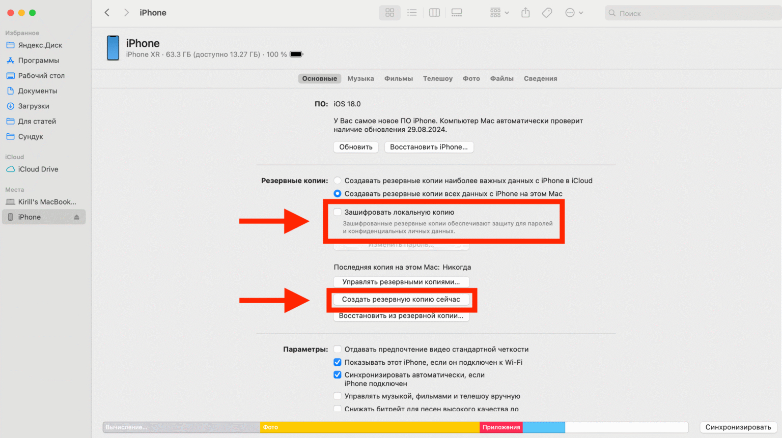Click the tag icon in toolbar
The height and width of the screenshot is (438, 782).
tap(547, 13)
